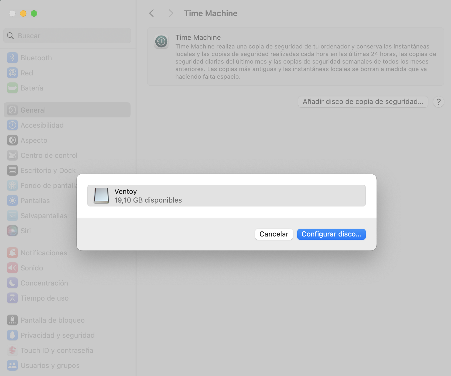Click Añadir disco de copia de seguridad
The height and width of the screenshot is (376, 451).
(x=363, y=102)
